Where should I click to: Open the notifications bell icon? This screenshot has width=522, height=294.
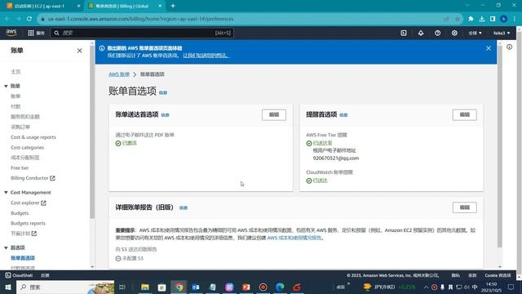pyautogui.click(x=421, y=33)
